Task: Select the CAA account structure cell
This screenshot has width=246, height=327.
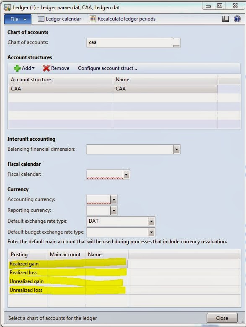Action: pos(60,89)
